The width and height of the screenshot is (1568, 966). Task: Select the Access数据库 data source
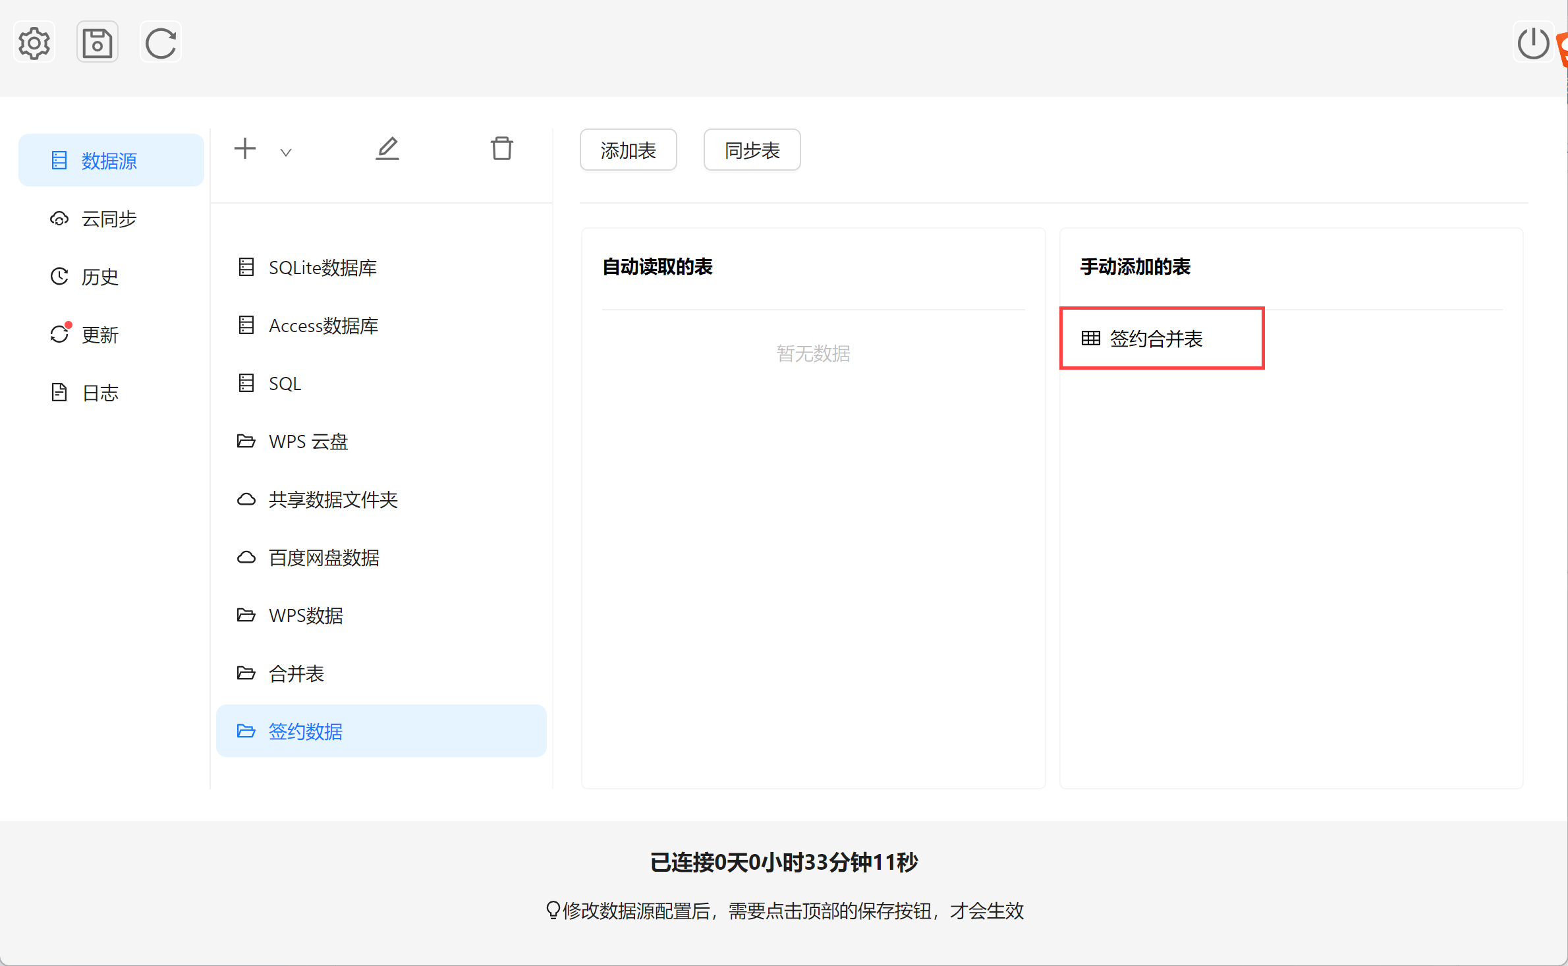click(323, 326)
